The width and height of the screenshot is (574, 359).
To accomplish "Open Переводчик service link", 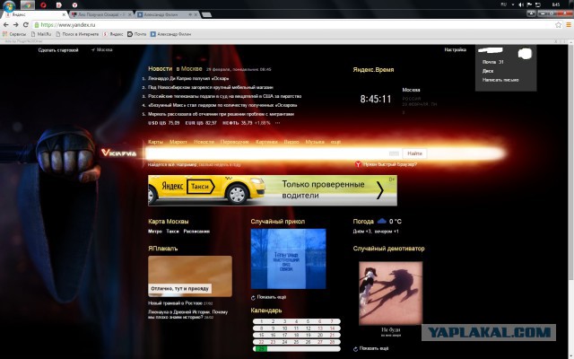I will 235,142.
